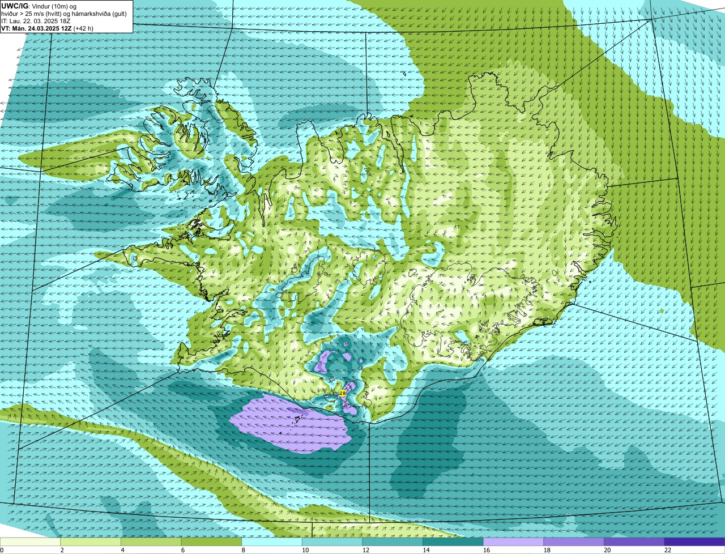725x554 pixels.
Task: Click the legend label '10'
Action: point(305,550)
